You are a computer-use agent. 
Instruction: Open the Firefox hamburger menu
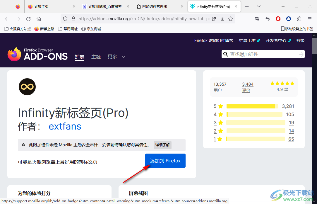[309, 19]
